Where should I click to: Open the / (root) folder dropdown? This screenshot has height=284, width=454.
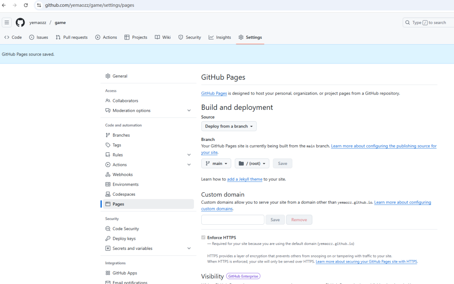point(252,163)
